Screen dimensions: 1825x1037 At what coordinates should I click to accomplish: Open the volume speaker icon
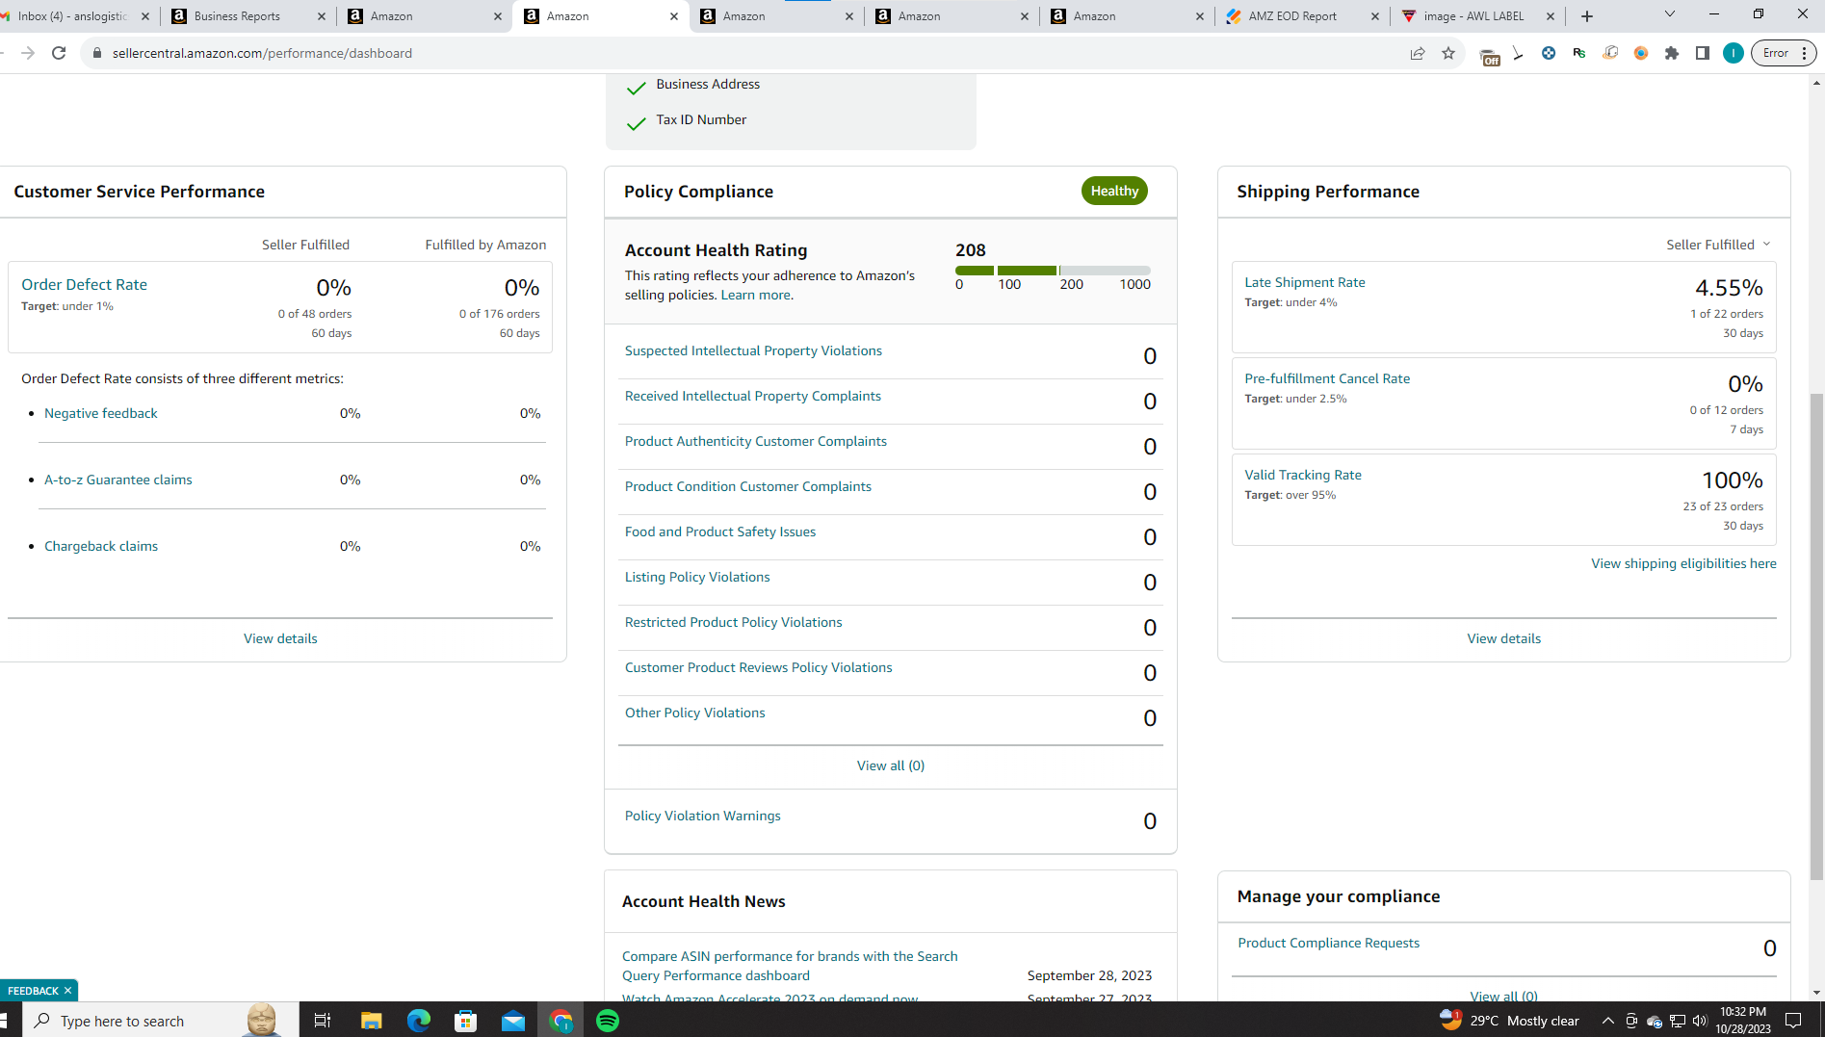(x=1700, y=1021)
